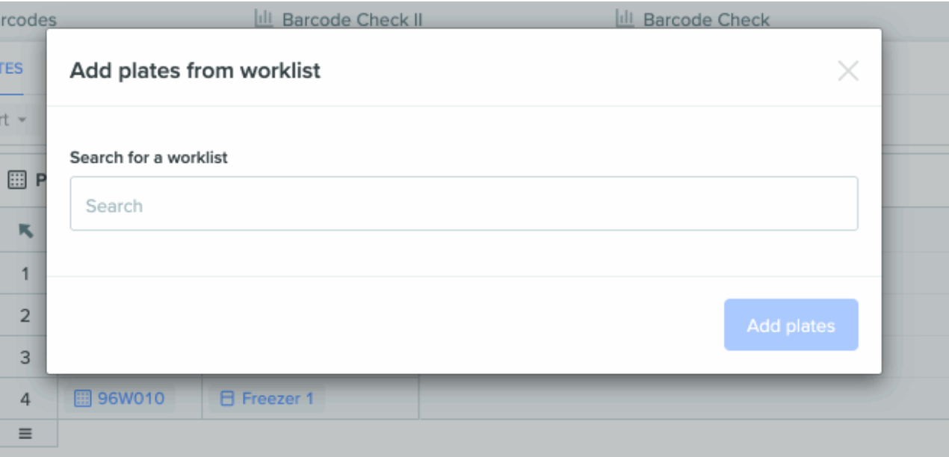Open the partially hidden dropdown with caret arrow
This screenshot has height=457, width=949.
pos(13,119)
